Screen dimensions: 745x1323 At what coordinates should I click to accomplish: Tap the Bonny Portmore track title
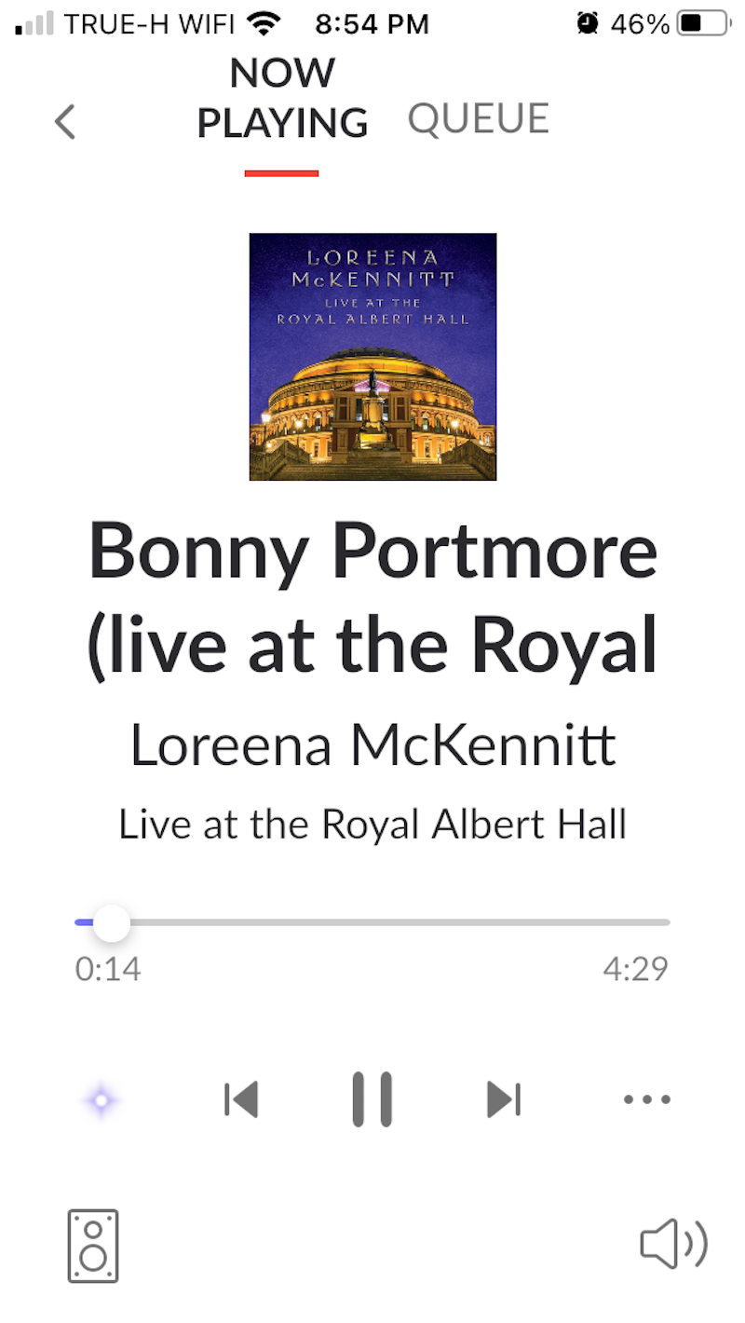pos(372,596)
